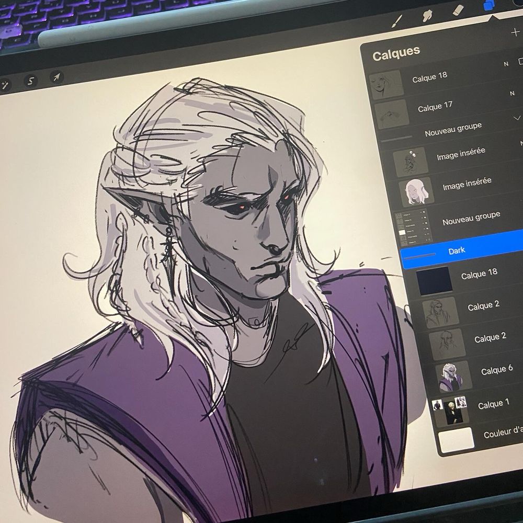Collapse Nouveau groupe using its chevron
The width and height of the screenshot is (523, 523).
click(x=517, y=118)
